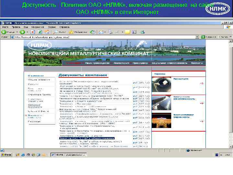Viewport: 233px width, 175px height.
Task: Click the Research book icon in toolbar
Action: tap(135, 32)
